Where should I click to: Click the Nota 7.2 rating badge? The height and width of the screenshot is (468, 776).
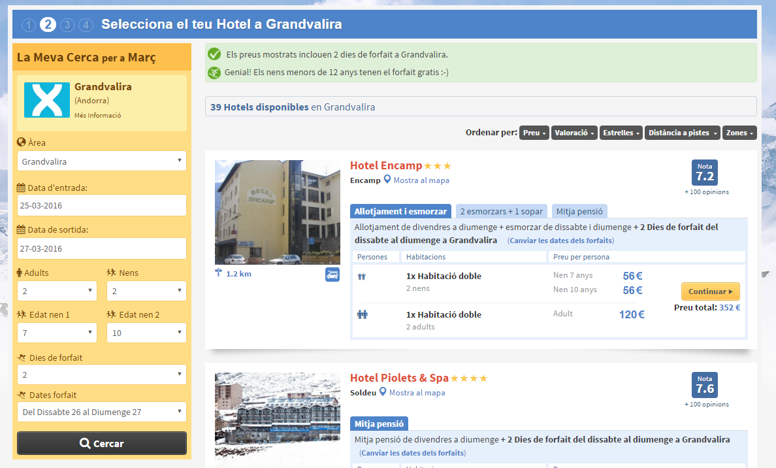tap(705, 173)
